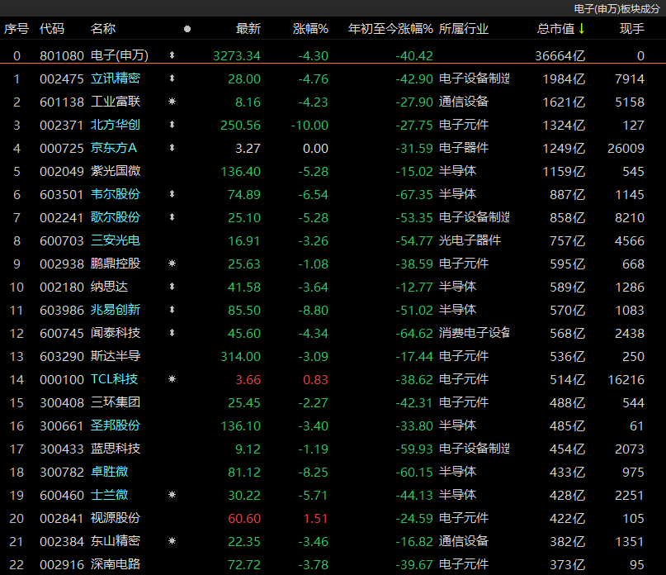The image size is (666, 575).
Task: Select stock 三环集团
Action: click(x=115, y=402)
